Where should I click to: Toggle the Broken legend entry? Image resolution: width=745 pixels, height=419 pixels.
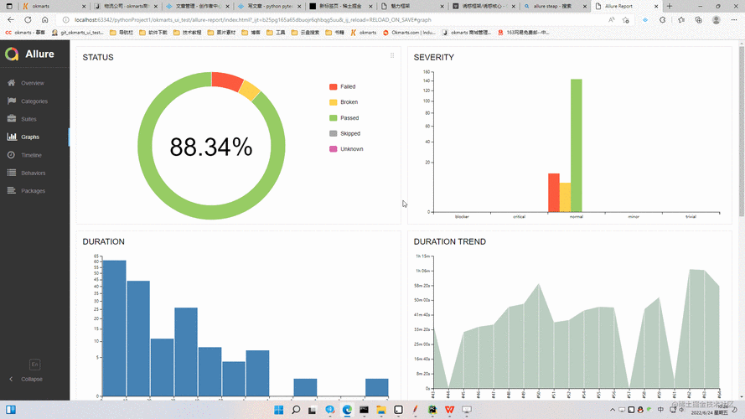[349, 102]
